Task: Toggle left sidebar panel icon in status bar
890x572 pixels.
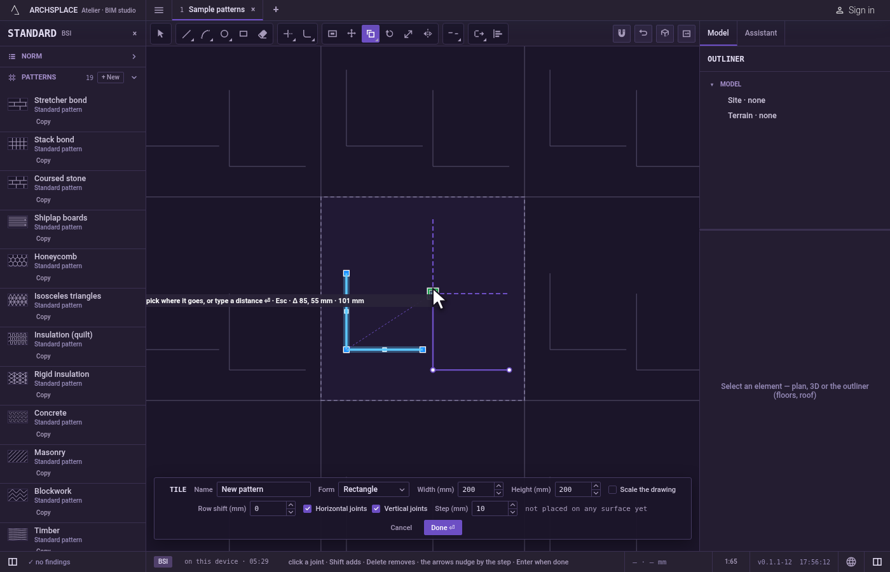Action: 12,562
